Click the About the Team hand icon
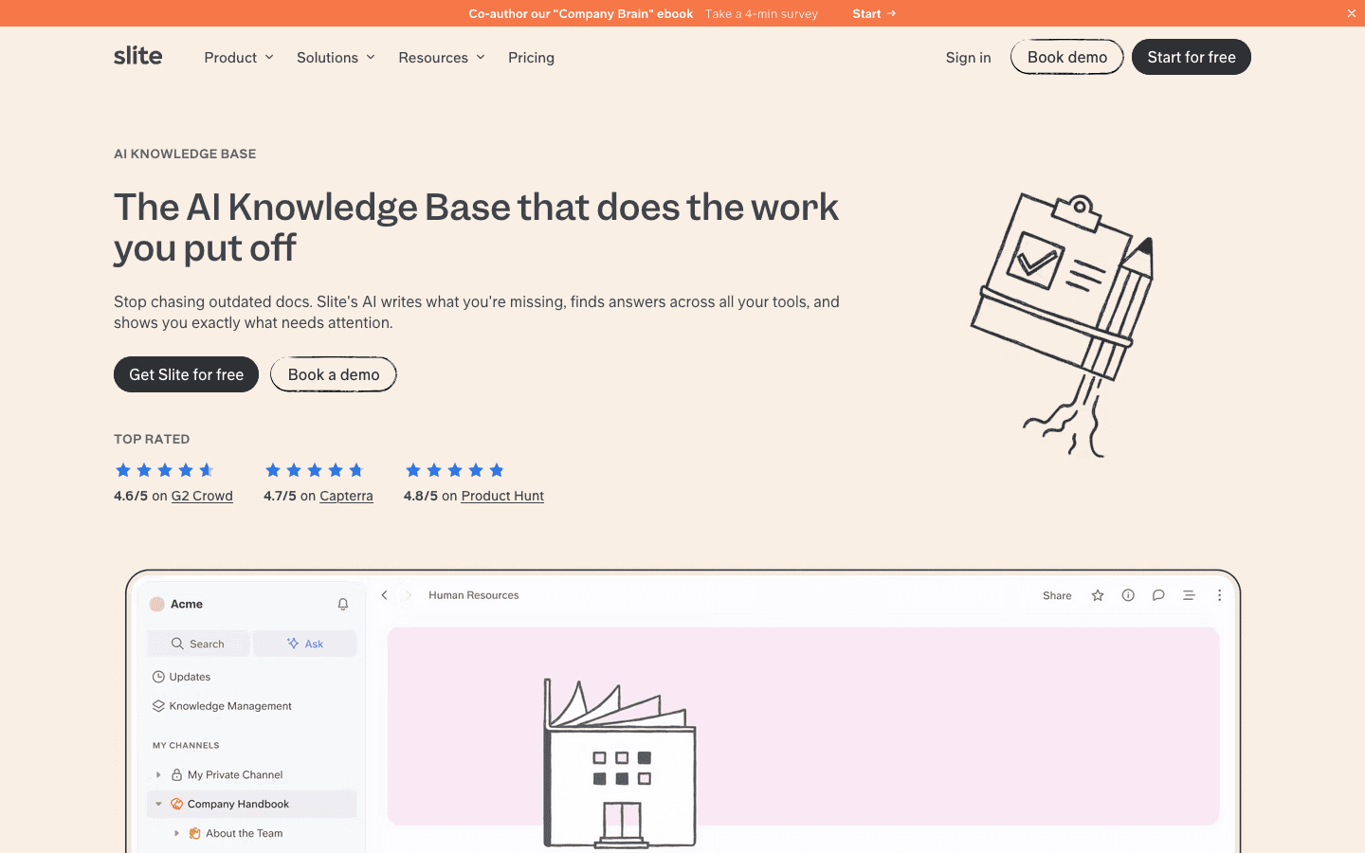Screen dimensions: 1365x853 tap(194, 833)
